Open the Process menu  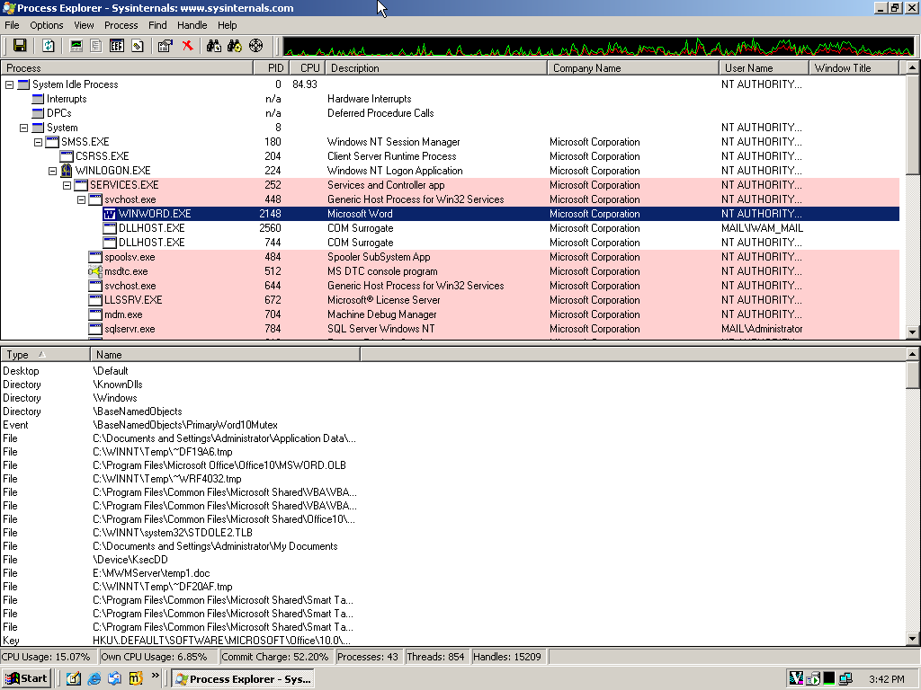click(x=121, y=25)
